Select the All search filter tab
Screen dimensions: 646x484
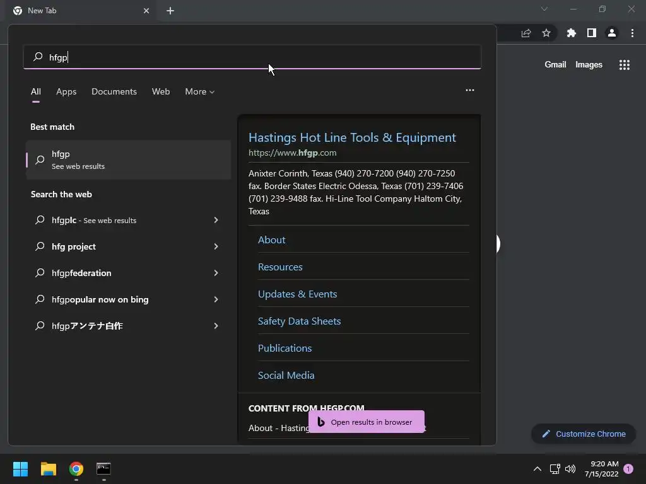[x=36, y=92]
